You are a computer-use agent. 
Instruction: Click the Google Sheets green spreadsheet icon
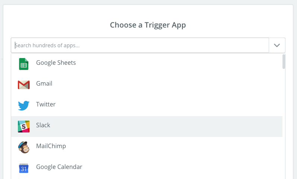(x=24, y=64)
